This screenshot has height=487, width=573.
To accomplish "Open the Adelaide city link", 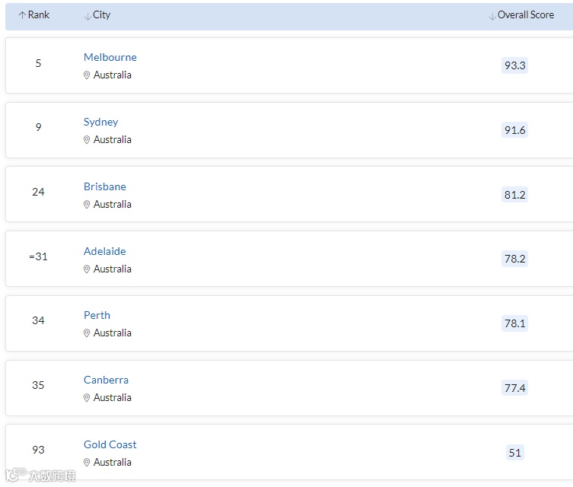I will [x=105, y=251].
